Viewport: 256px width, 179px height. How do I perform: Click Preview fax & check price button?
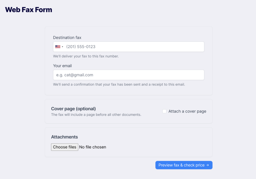[184, 165]
